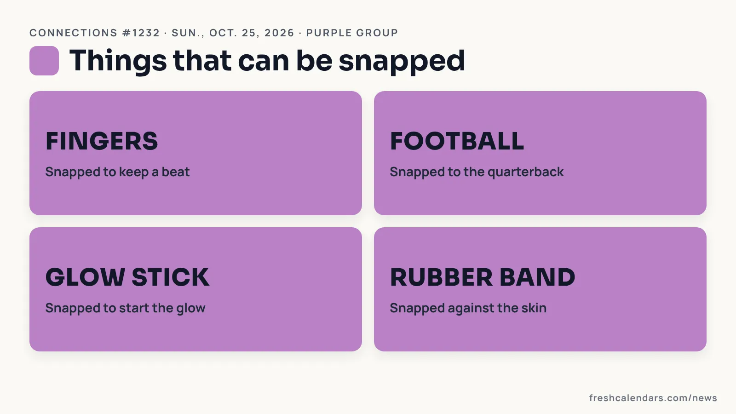The width and height of the screenshot is (736, 414).
Task: Click 'Snapped to the quarterback' caption
Action: [477, 172]
